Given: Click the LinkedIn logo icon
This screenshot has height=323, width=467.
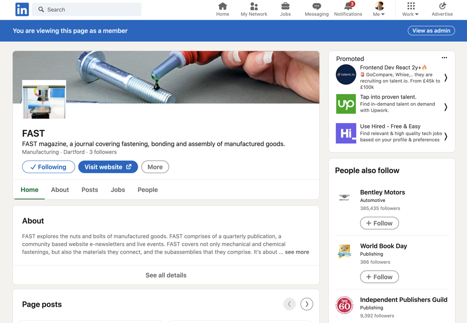Looking at the screenshot, I should [22, 9].
